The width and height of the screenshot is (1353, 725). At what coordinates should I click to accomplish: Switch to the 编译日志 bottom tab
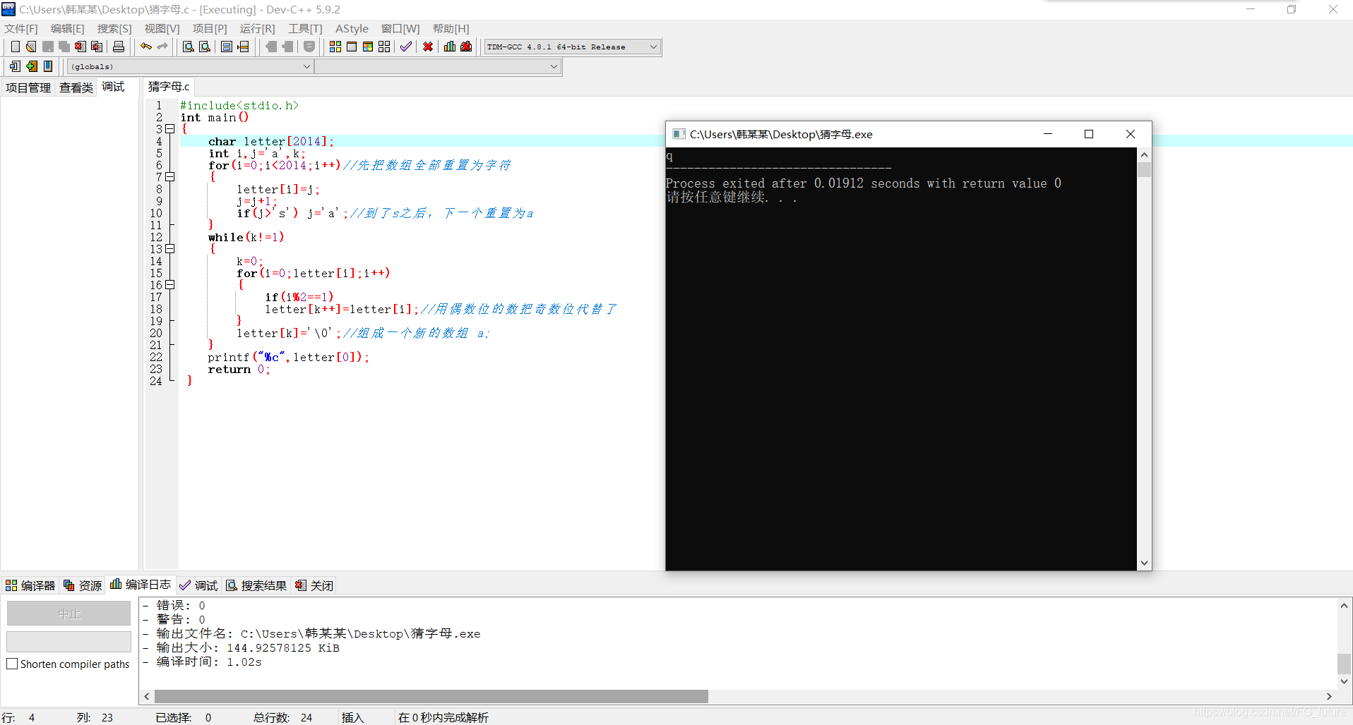coord(141,585)
